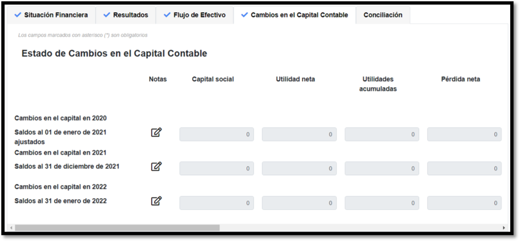Image resolution: width=520 pixels, height=241 pixels.
Task: Click notes edit icon for 31 de enero 2022
Action: click(x=156, y=201)
